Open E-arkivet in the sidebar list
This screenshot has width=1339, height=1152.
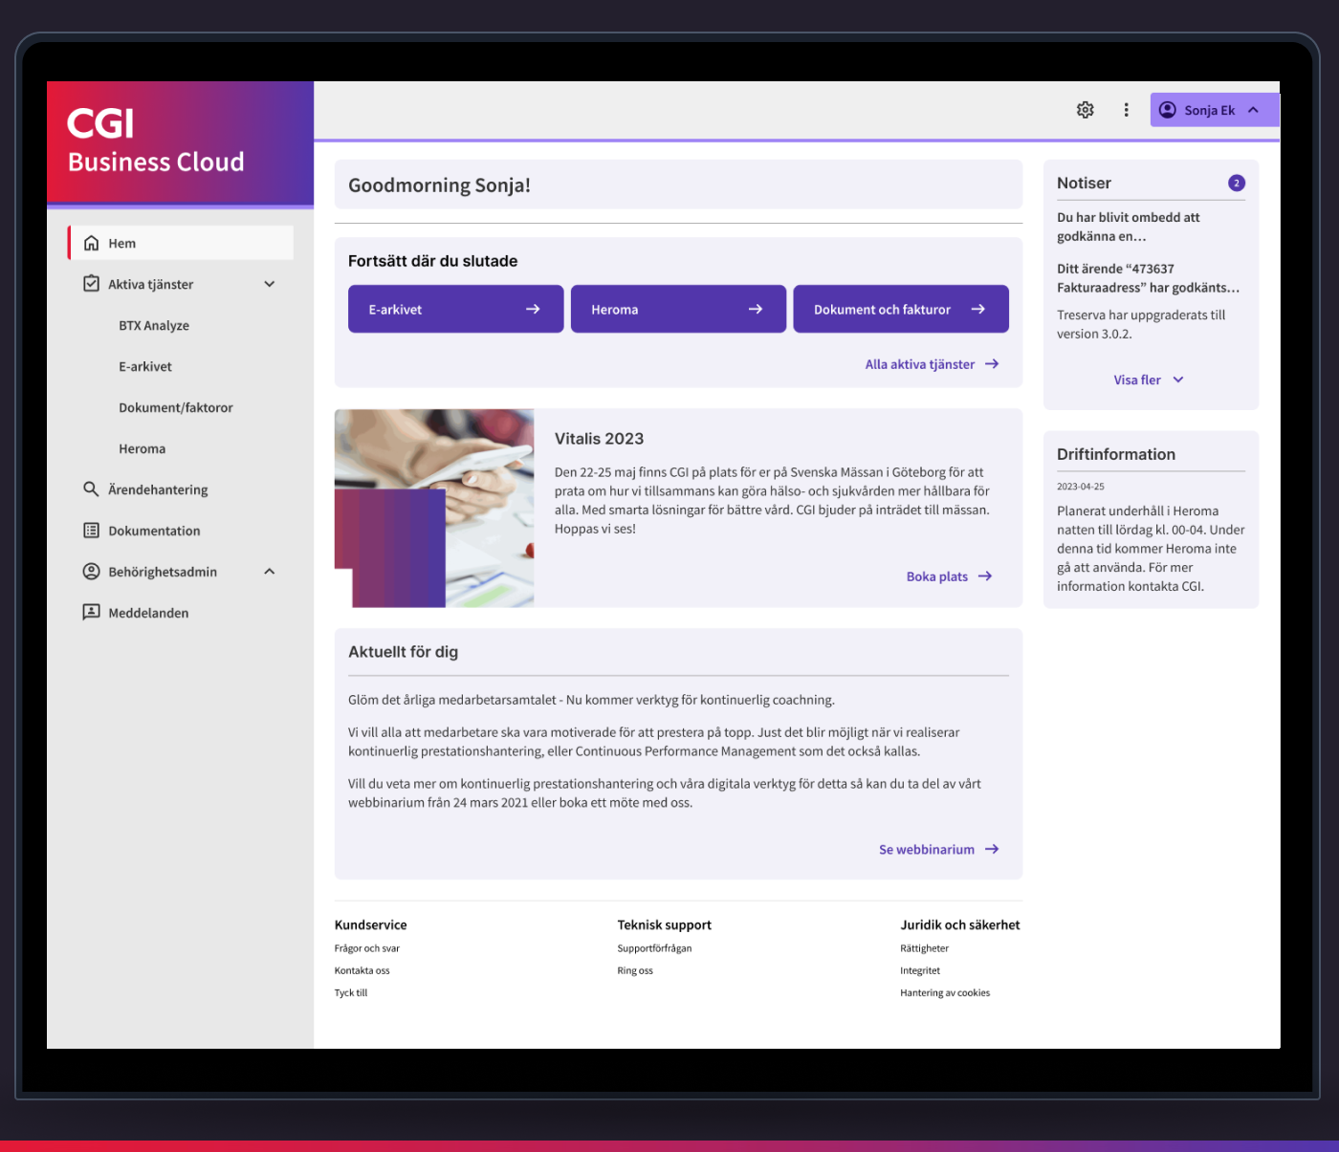pyautogui.click(x=145, y=367)
